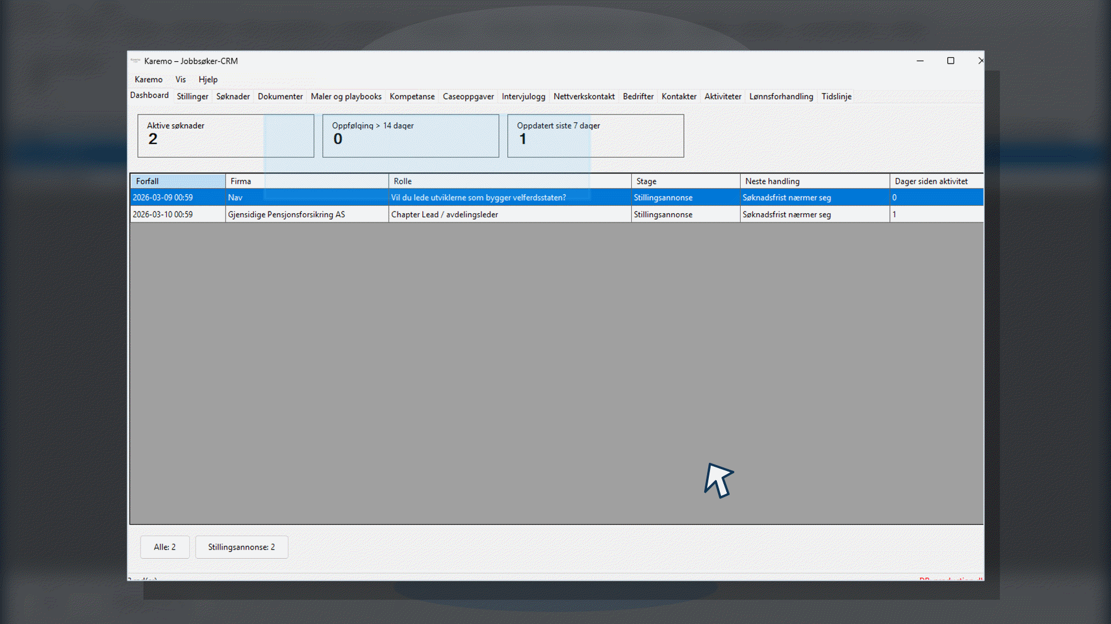Screen dimensions: 1111x624
Task: Select date cell 2026-03-09 00:59
Action: point(178,198)
